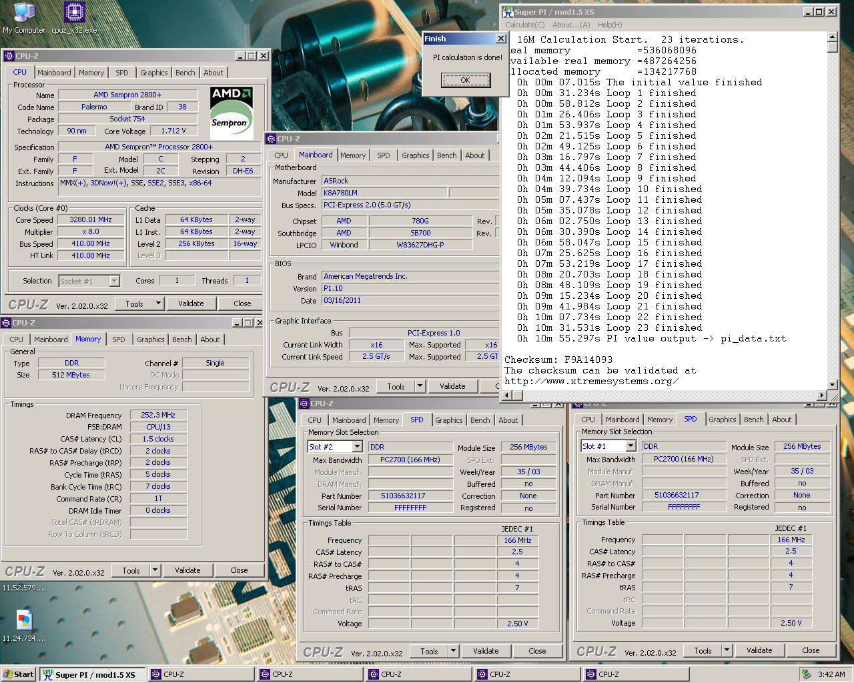Open the SPD tab in CPU window

pyautogui.click(x=122, y=73)
